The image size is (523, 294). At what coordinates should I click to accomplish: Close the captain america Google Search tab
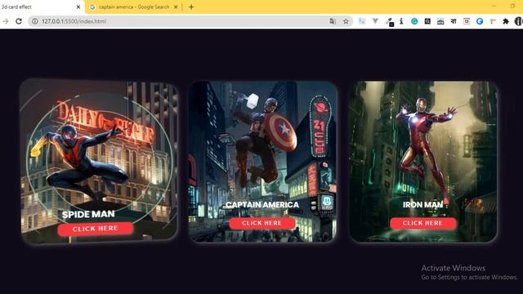[176, 7]
